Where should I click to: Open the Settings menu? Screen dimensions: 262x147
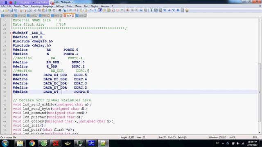coord(60,6)
